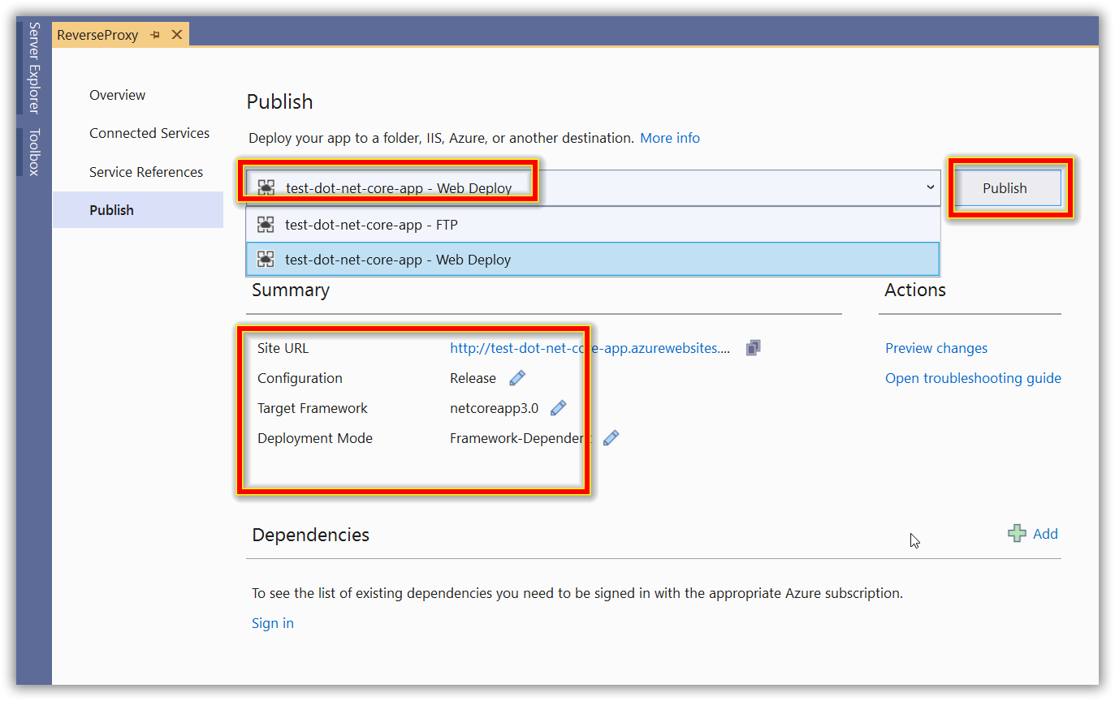The image size is (1115, 701).
Task: Select test-dot-net-core-app - Web Deploy list item
Action: click(x=593, y=260)
